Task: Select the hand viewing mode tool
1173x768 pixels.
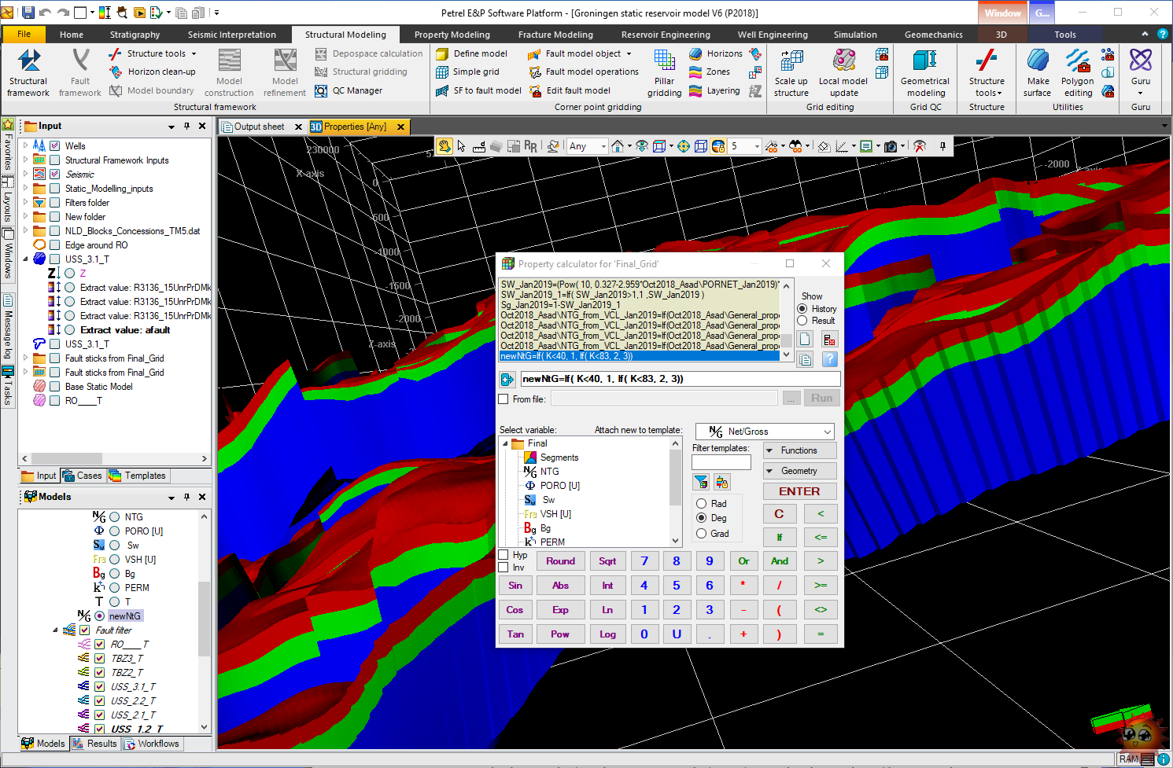Action: tap(444, 146)
